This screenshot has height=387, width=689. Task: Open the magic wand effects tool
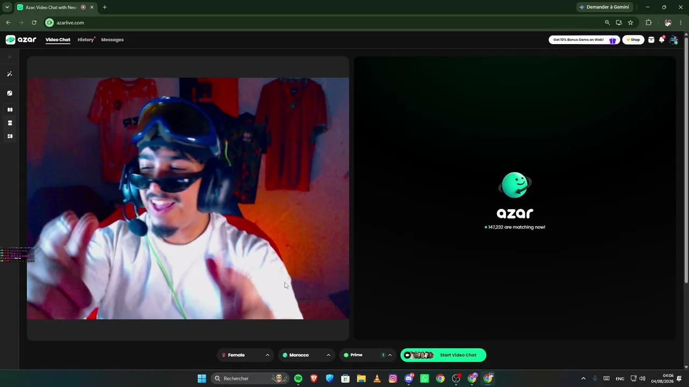tap(10, 74)
